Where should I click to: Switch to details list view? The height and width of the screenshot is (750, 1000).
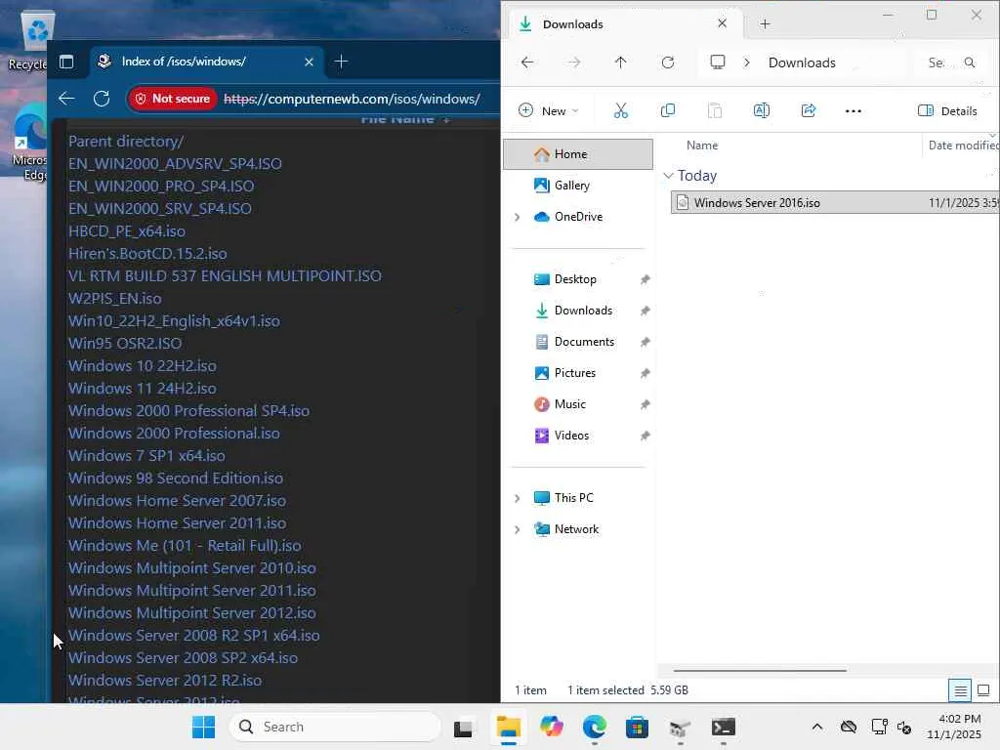tap(960, 690)
